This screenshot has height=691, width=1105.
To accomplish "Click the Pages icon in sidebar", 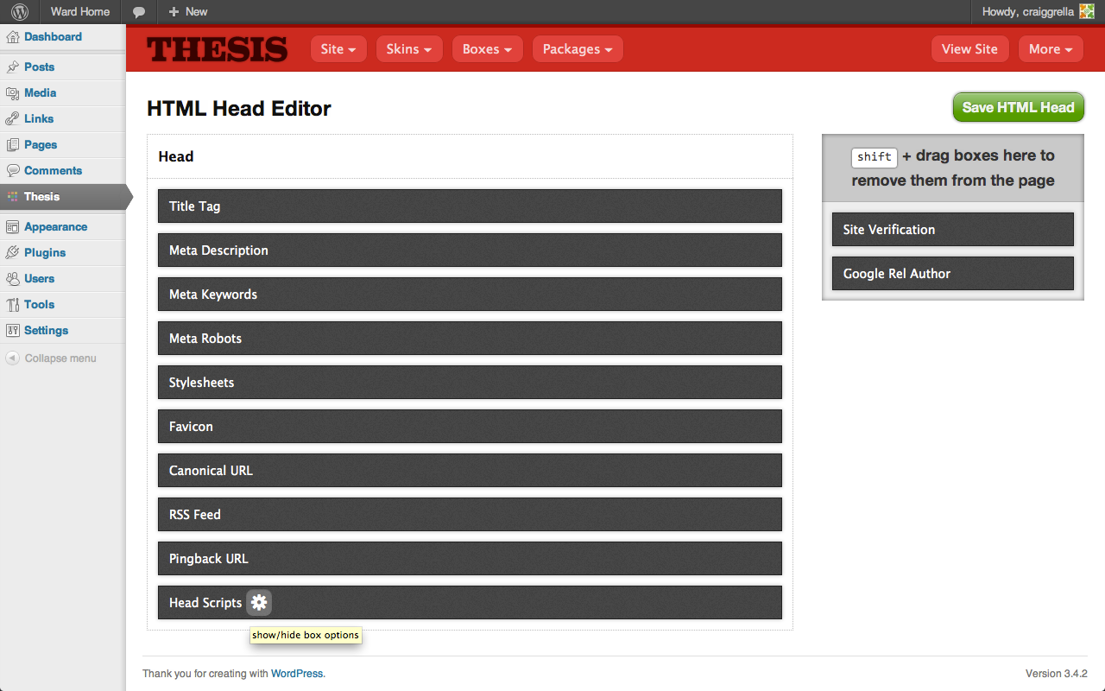I will click(12, 145).
